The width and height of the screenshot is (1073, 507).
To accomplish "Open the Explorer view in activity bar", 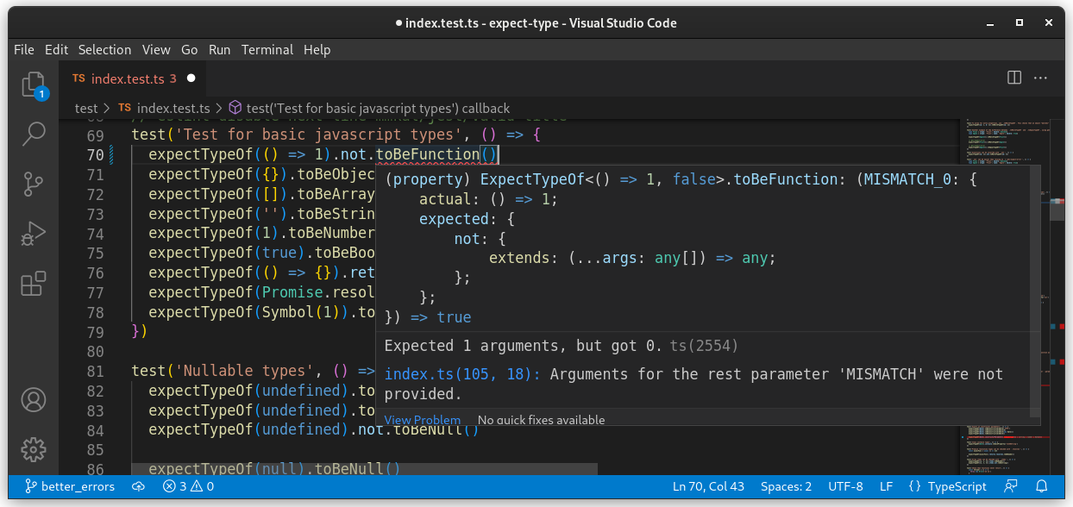I will coord(33,85).
